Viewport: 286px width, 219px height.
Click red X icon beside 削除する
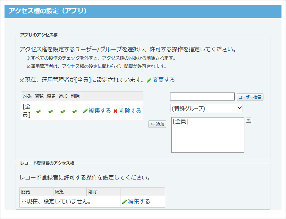pyautogui.click(x=115, y=111)
